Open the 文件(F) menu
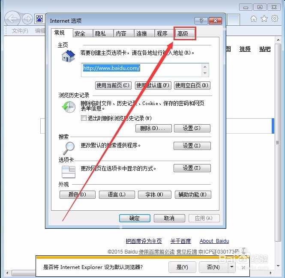 pyautogui.click(x=20, y=31)
